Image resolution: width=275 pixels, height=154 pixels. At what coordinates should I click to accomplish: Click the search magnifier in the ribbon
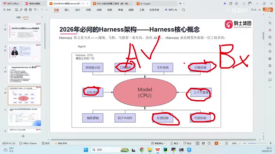click(x=183, y=10)
